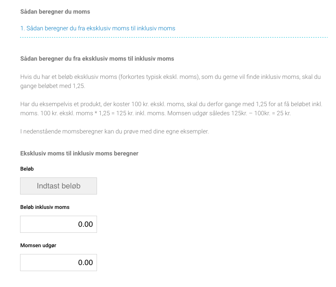
Task: Click the '0.00' value under Momsen udgør
Action: [x=86, y=263]
